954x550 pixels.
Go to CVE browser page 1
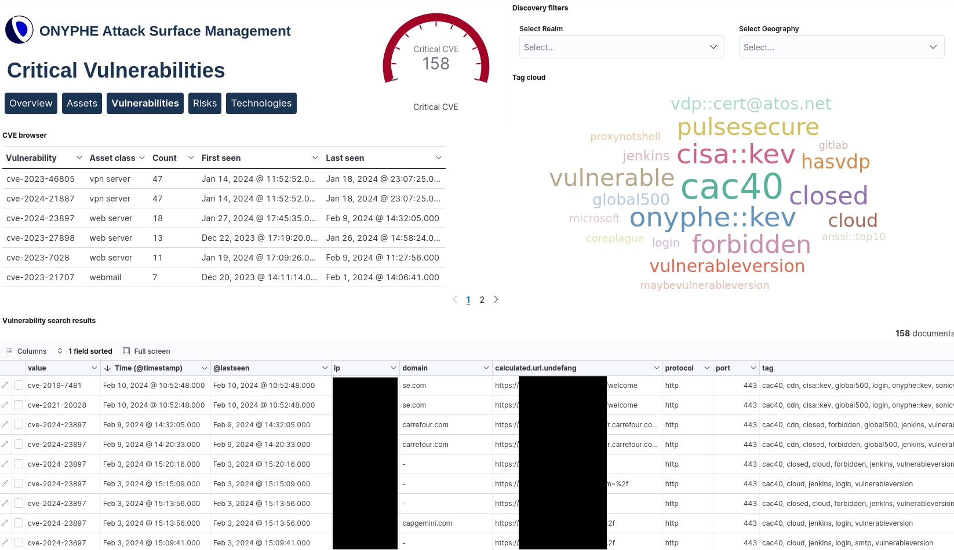tap(468, 300)
